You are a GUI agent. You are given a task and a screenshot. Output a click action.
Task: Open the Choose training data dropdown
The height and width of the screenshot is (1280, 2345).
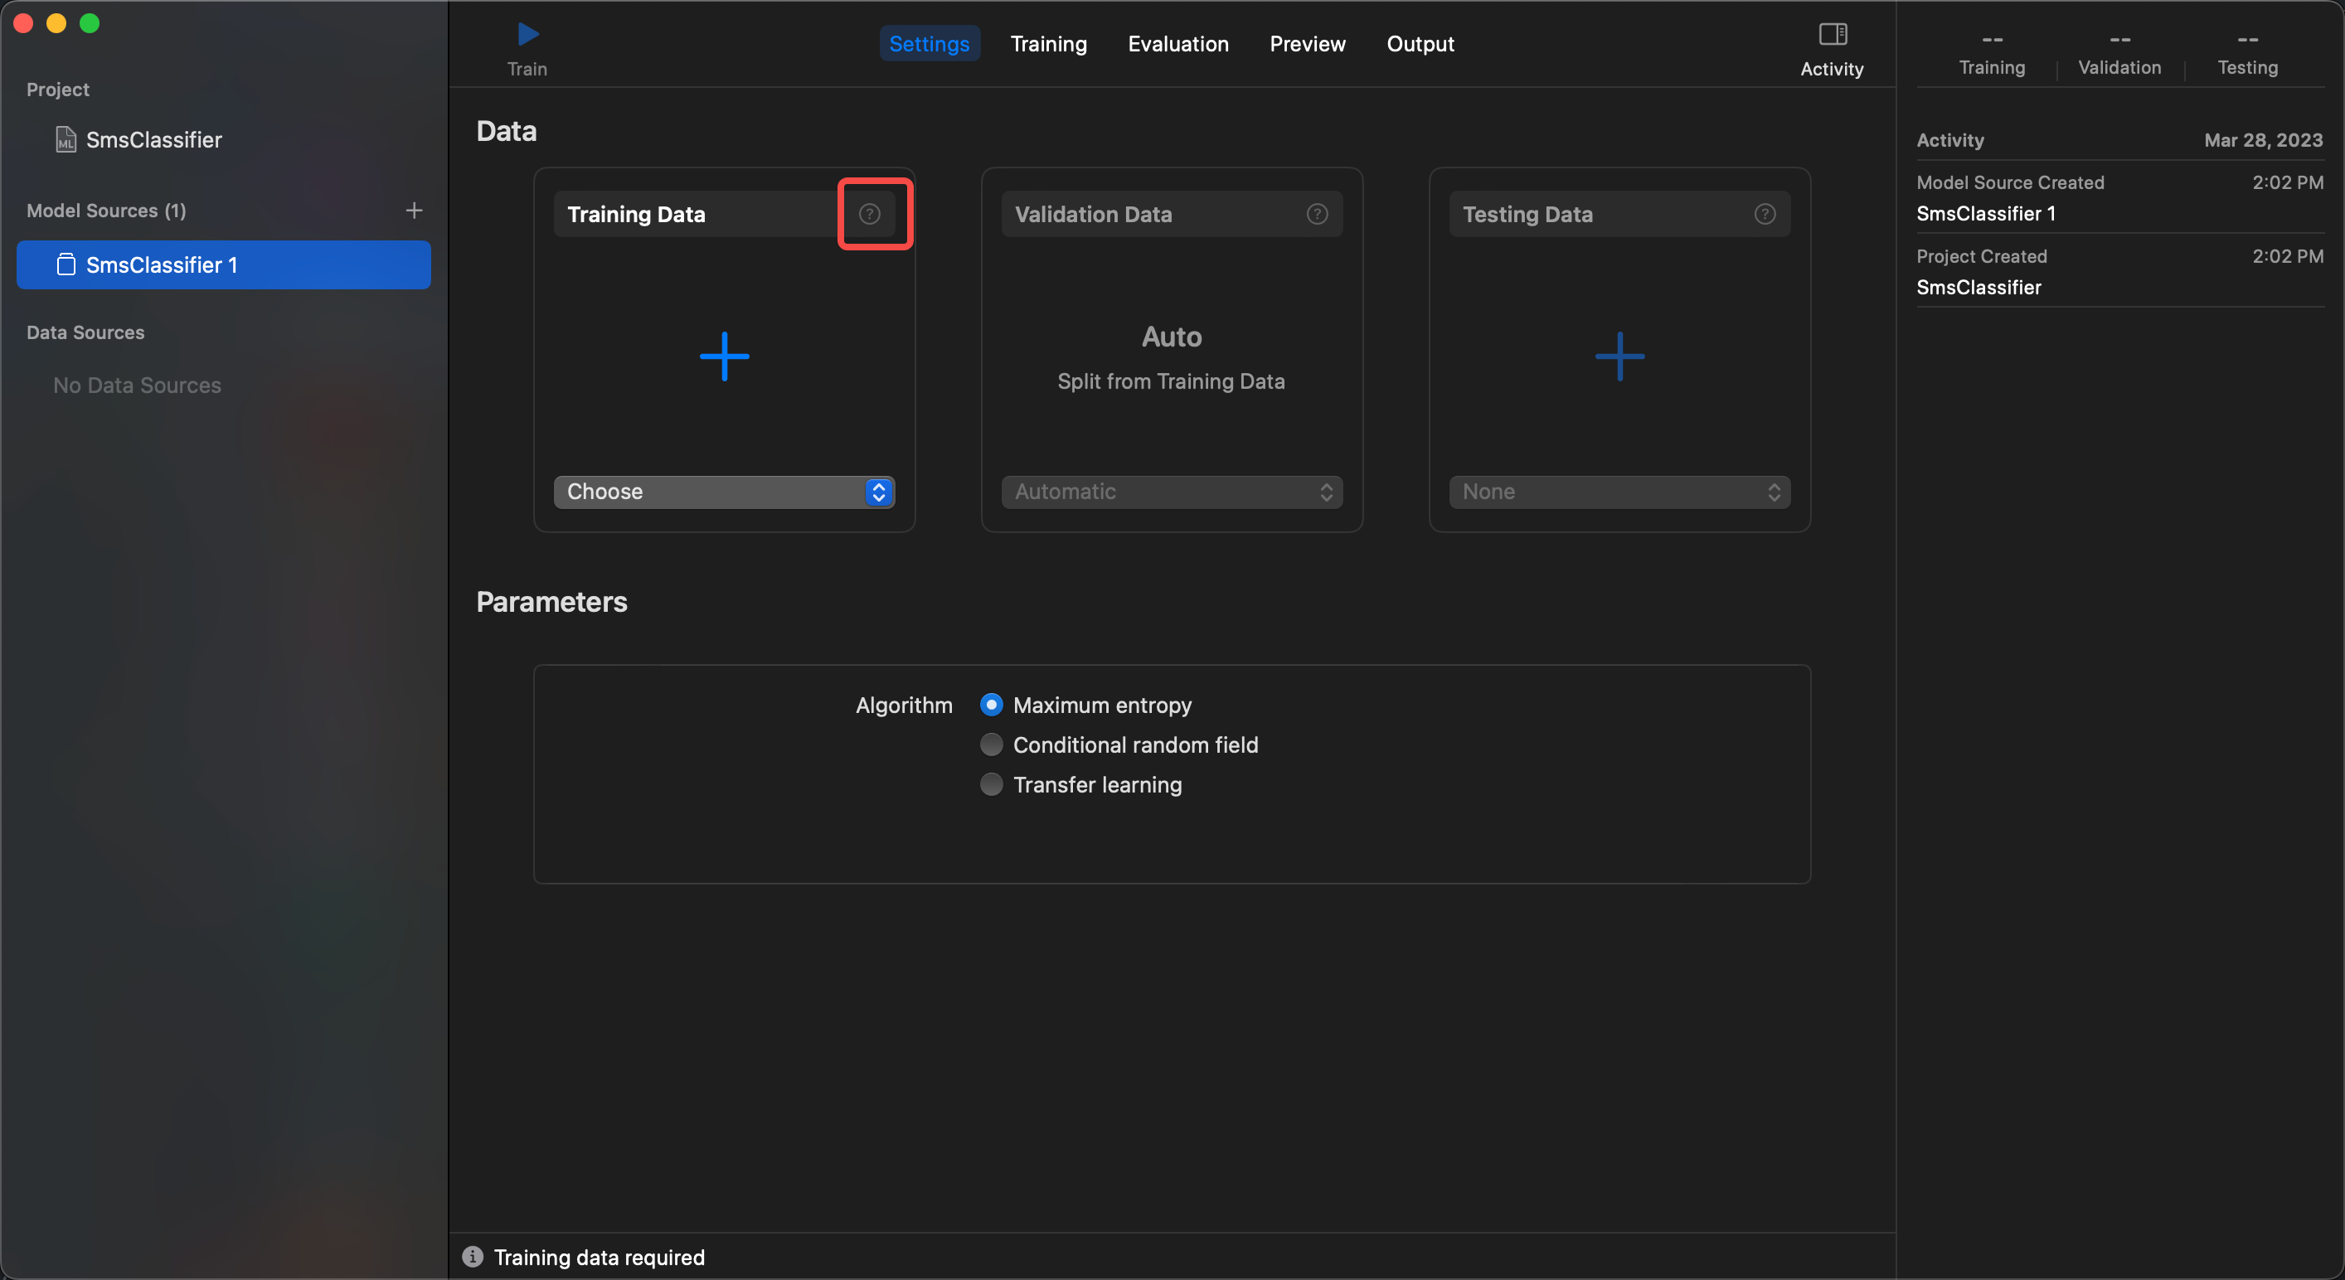click(x=724, y=492)
